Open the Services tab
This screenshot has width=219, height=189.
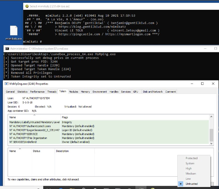point(126,92)
